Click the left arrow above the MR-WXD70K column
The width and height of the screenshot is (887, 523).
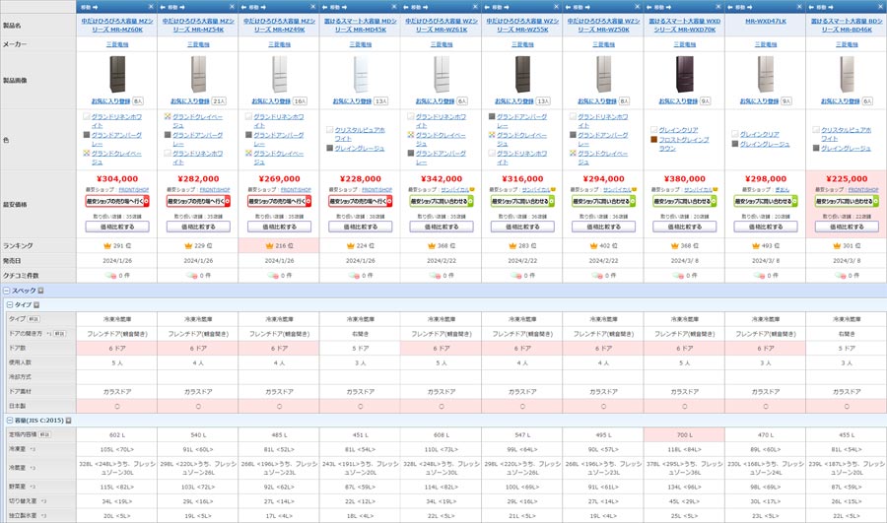pyautogui.click(x=649, y=7)
